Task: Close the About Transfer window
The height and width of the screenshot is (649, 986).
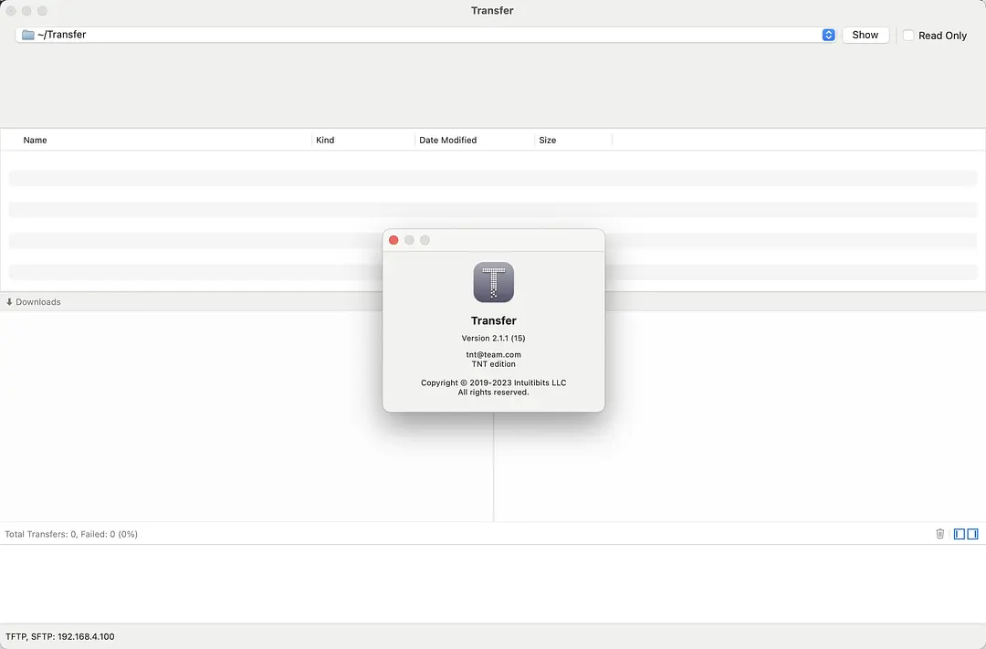Action: coord(393,239)
